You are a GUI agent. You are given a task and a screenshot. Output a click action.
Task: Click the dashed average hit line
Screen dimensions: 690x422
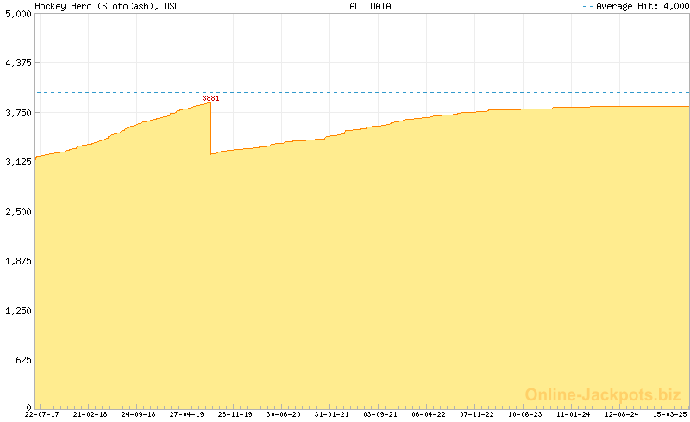pyautogui.click(x=431, y=92)
